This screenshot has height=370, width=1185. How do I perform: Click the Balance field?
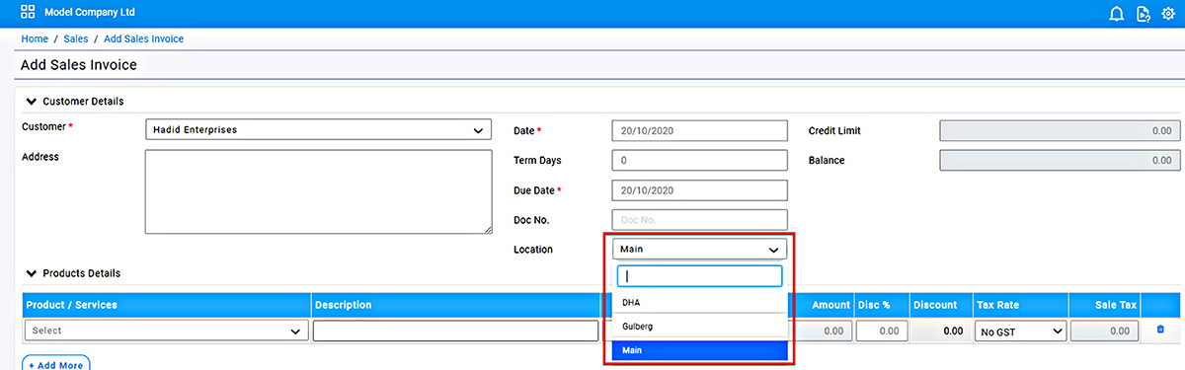pos(1060,160)
